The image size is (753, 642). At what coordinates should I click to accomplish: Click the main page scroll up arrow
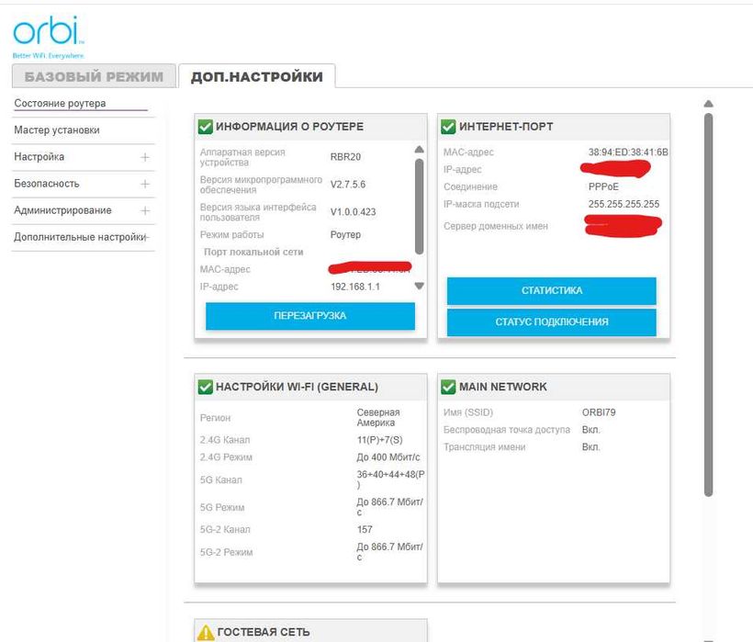click(x=708, y=104)
